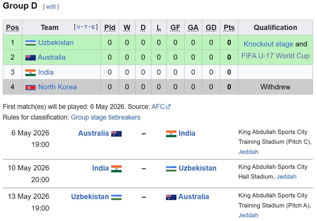
Task: Open the Knockout stage link
Action: click(x=268, y=44)
